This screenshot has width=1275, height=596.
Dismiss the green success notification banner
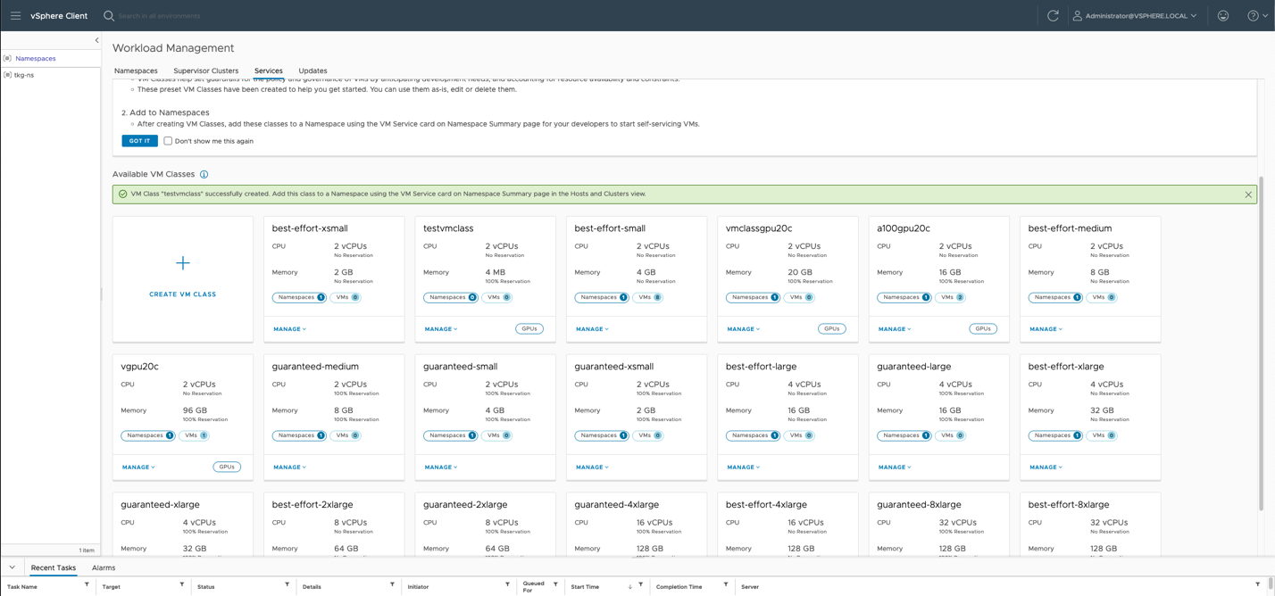pyautogui.click(x=1248, y=195)
